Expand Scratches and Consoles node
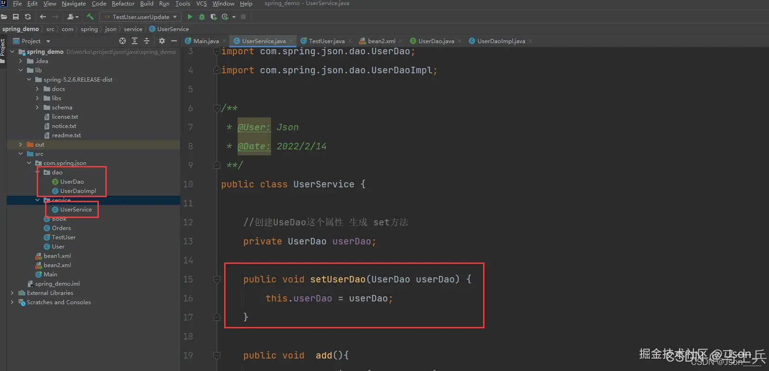 point(12,302)
